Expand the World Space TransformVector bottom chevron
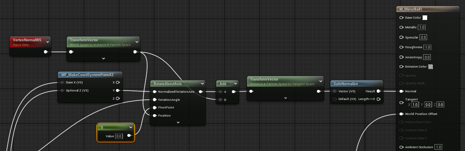465x151 pixels. pyautogui.click(x=103, y=58)
